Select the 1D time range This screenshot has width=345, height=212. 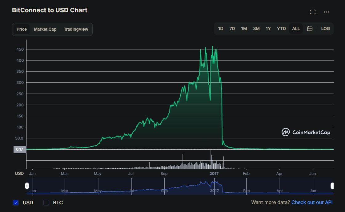click(x=220, y=29)
